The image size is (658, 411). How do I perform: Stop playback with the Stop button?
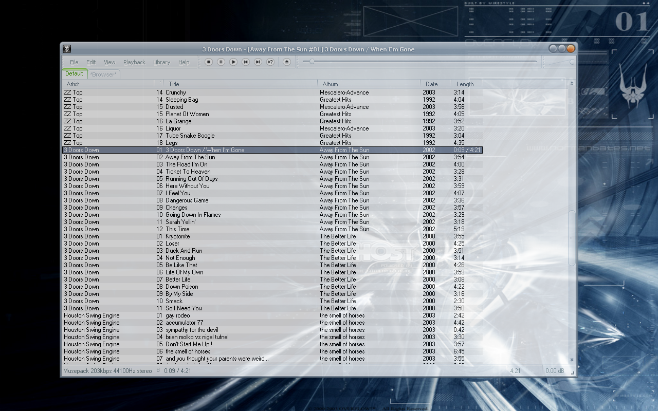pos(209,62)
